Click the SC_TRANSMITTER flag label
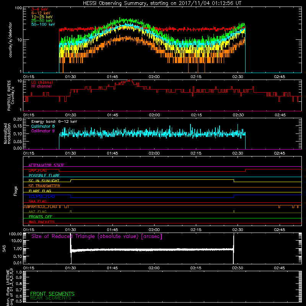Screen dimensions: 306x306 coord(44,186)
